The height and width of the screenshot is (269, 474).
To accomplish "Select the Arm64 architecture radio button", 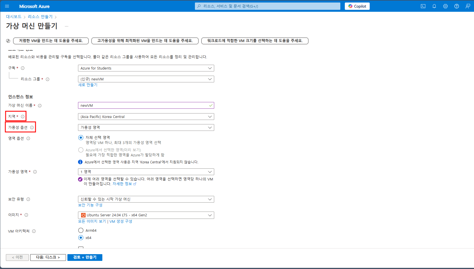I will pos(81,230).
